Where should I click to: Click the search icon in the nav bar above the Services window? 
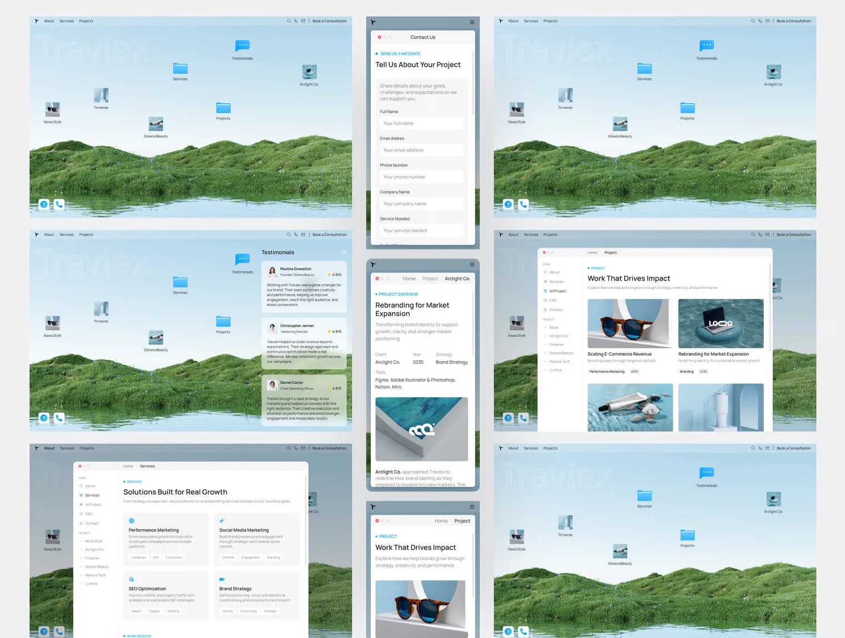pos(289,448)
